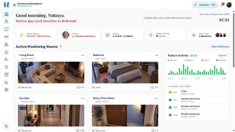Viewport: 235px width, 132px height.
Task: Click the Helena attention alert message
Action: tap(46, 21)
